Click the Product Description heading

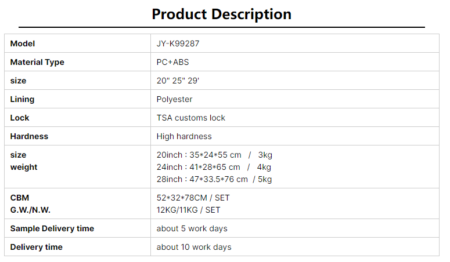(222, 14)
